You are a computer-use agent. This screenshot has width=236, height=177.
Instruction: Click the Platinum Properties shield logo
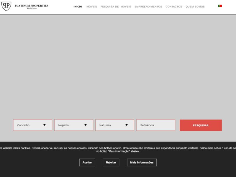(x=6, y=6)
